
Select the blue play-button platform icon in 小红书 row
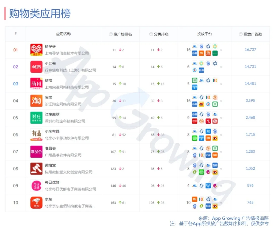(x=195, y=70)
